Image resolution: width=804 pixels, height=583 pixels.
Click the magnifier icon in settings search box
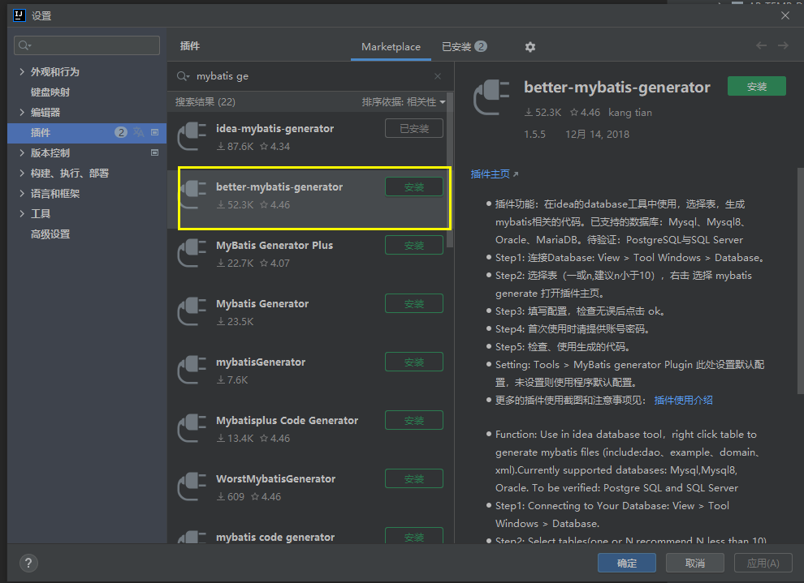(x=24, y=45)
